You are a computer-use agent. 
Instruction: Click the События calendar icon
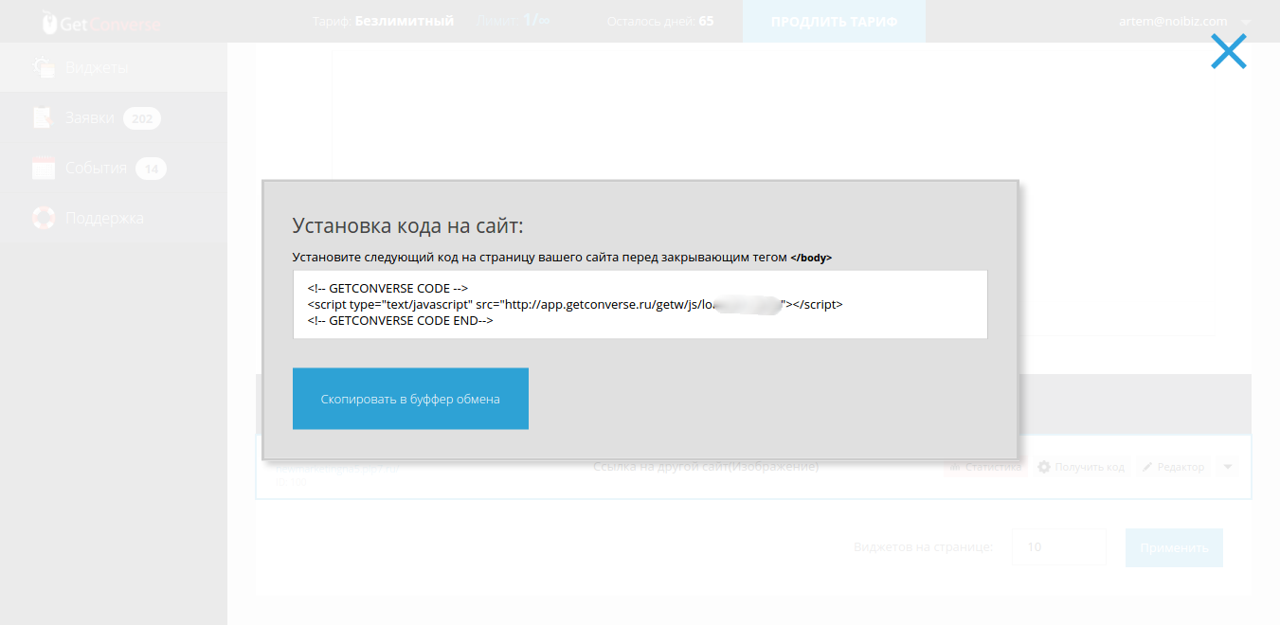(x=44, y=168)
